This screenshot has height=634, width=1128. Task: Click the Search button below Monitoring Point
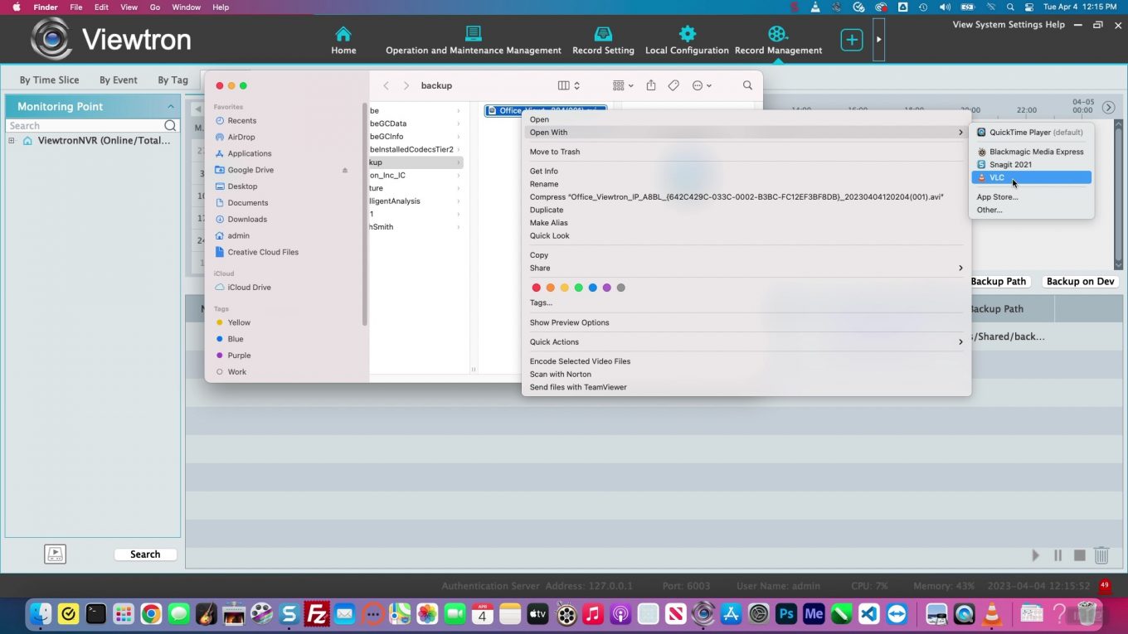click(145, 554)
